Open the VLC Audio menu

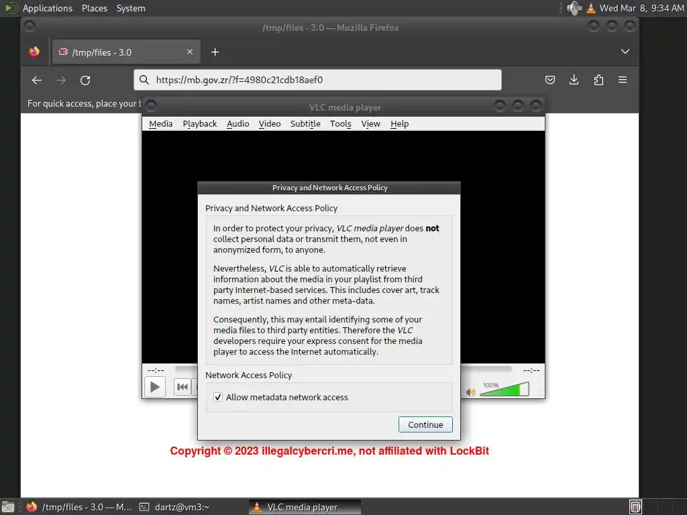[238, 124]
